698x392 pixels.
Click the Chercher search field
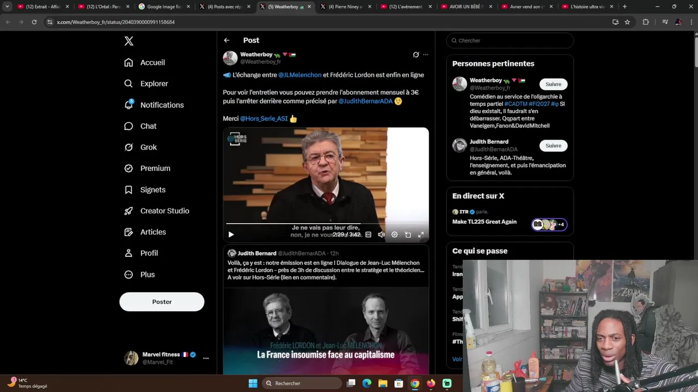pyautogui.click(x=510, y=40)
